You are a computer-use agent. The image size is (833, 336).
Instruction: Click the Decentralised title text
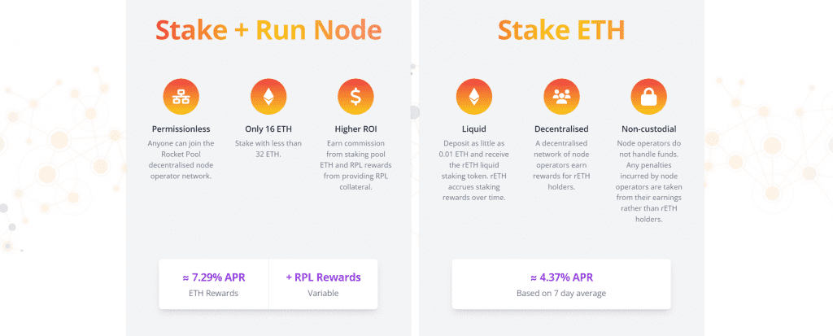[x=561, y=129]
